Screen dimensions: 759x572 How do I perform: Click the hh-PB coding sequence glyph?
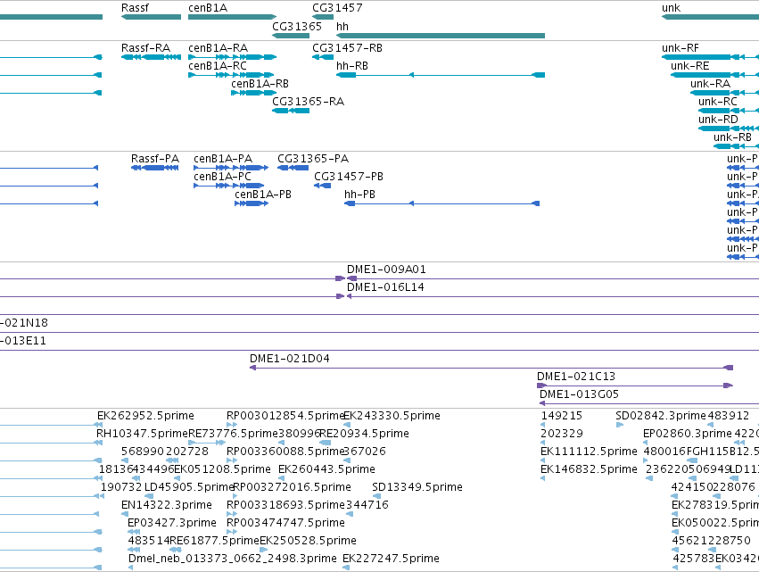(442, 204)
